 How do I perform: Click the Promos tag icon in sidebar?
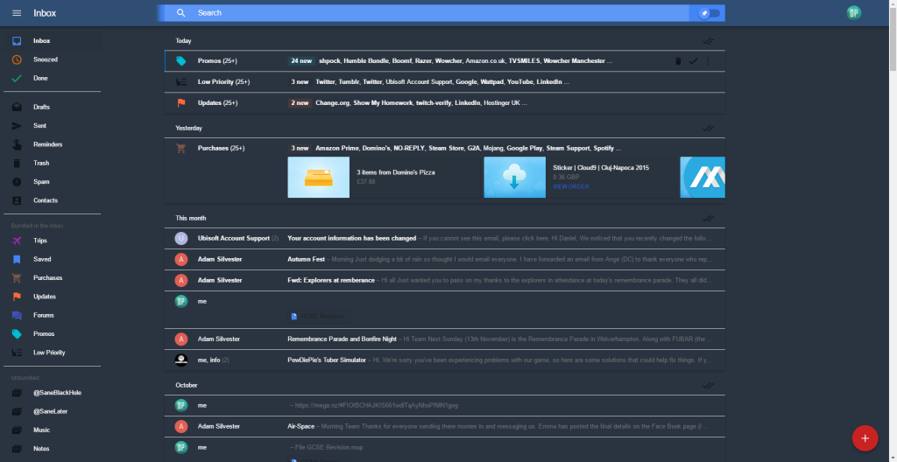[17, 334]
